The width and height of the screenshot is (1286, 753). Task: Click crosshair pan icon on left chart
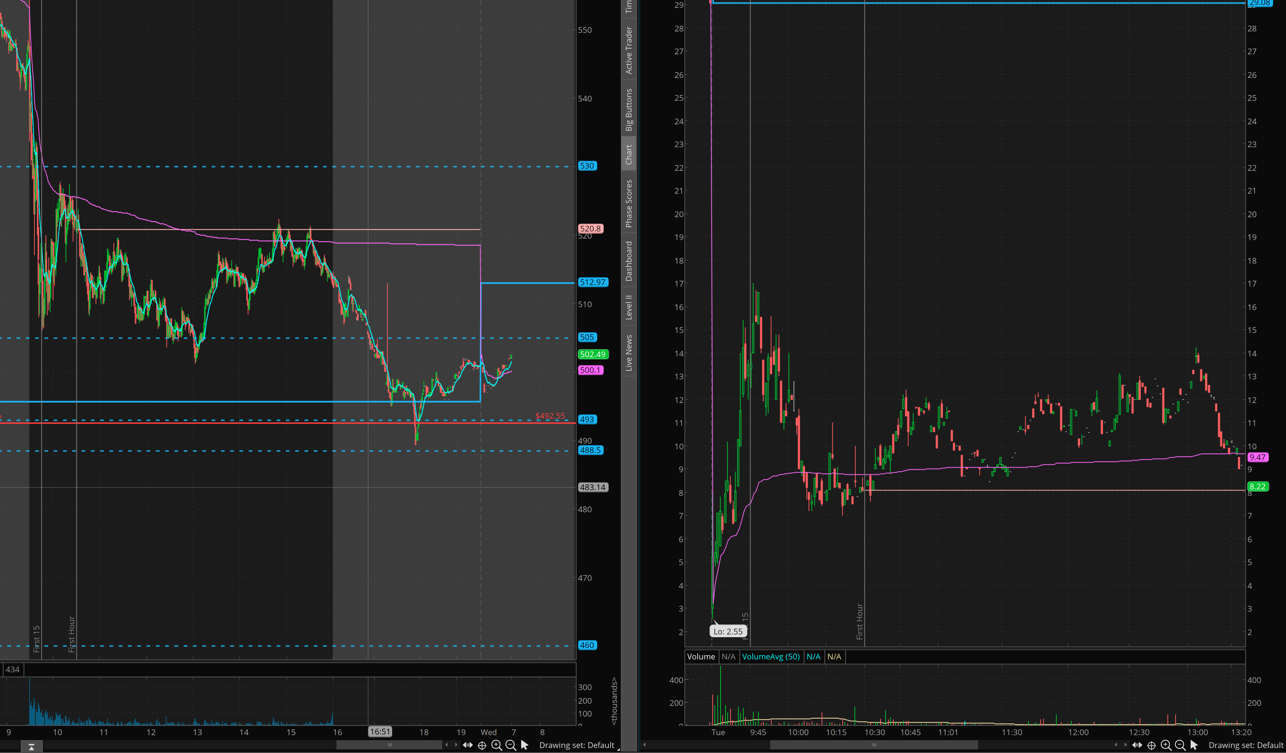pos(482,745)
